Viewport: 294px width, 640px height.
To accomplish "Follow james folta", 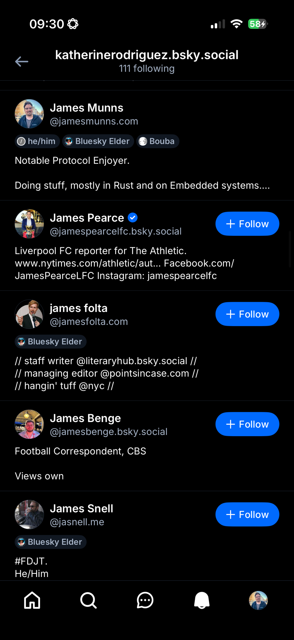I will point(247,314).
